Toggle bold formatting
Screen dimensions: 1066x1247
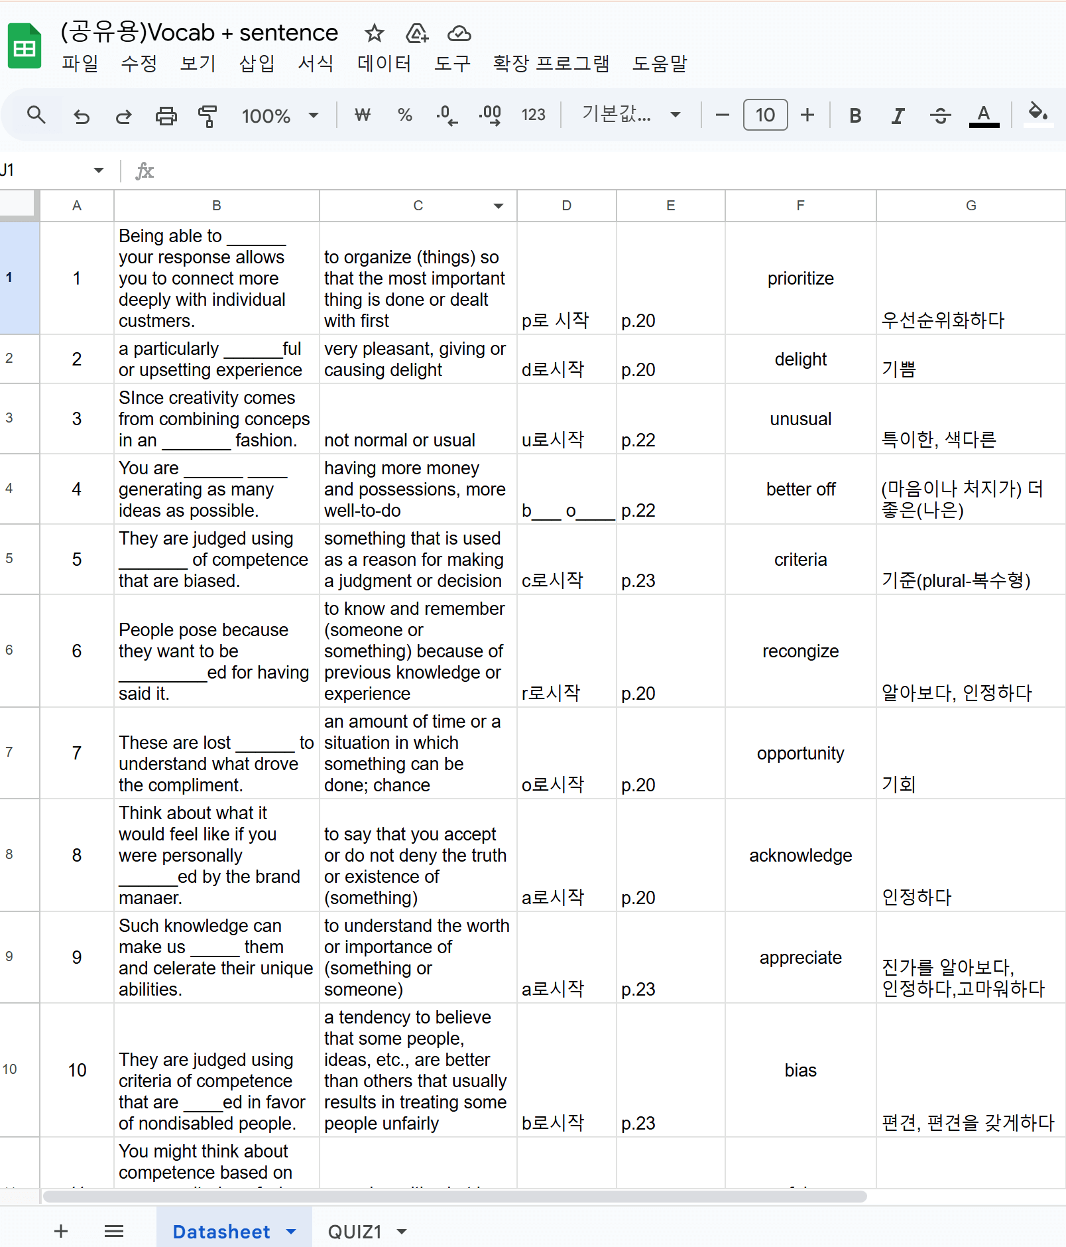pyautogui.click(x=855, y=116)
